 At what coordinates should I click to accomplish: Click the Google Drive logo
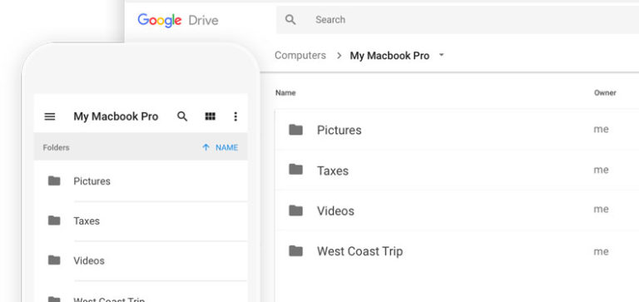pos(178,20)
